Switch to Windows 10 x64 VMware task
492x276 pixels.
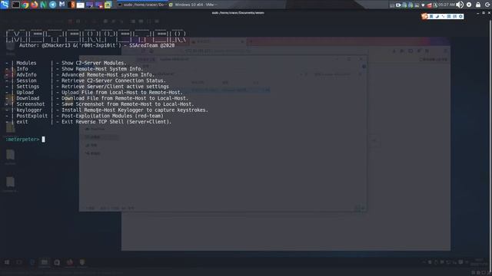193,5
